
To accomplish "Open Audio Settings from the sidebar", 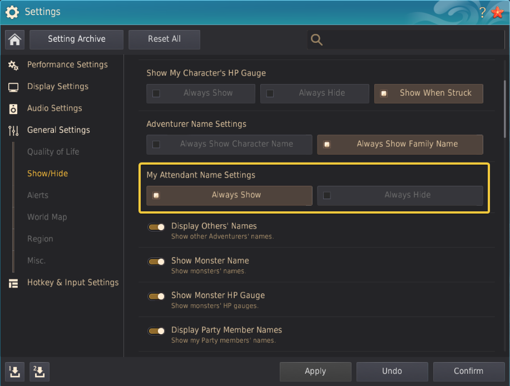I will 54,108.
